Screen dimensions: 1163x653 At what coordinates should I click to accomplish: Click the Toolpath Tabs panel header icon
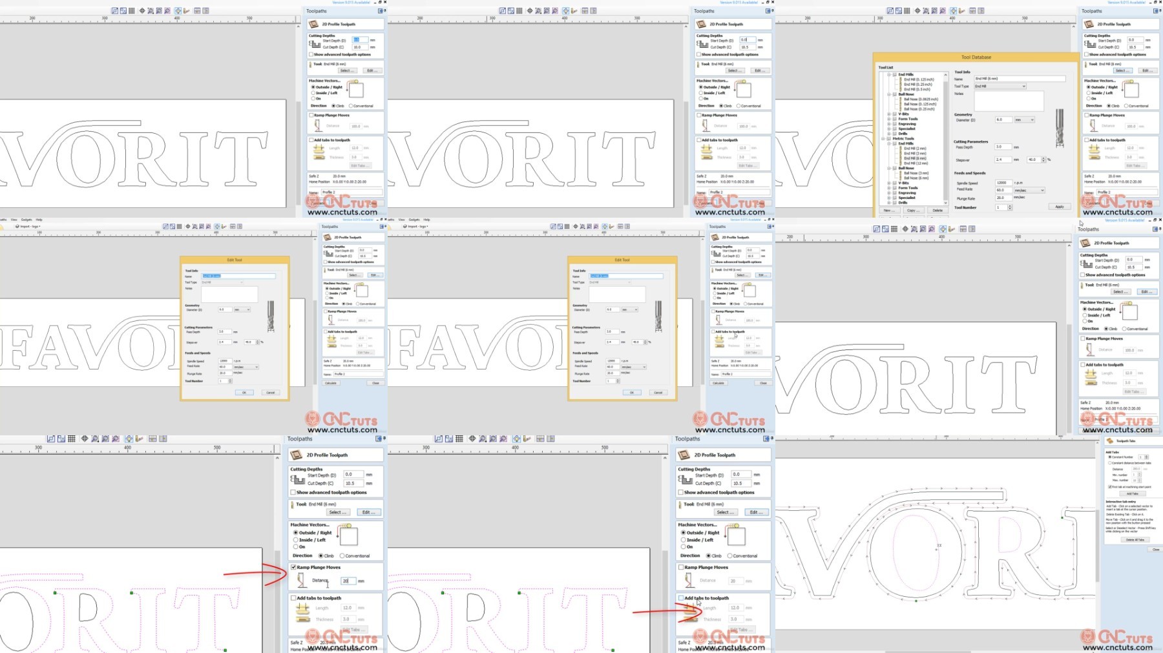click(x=1110, y=441)
